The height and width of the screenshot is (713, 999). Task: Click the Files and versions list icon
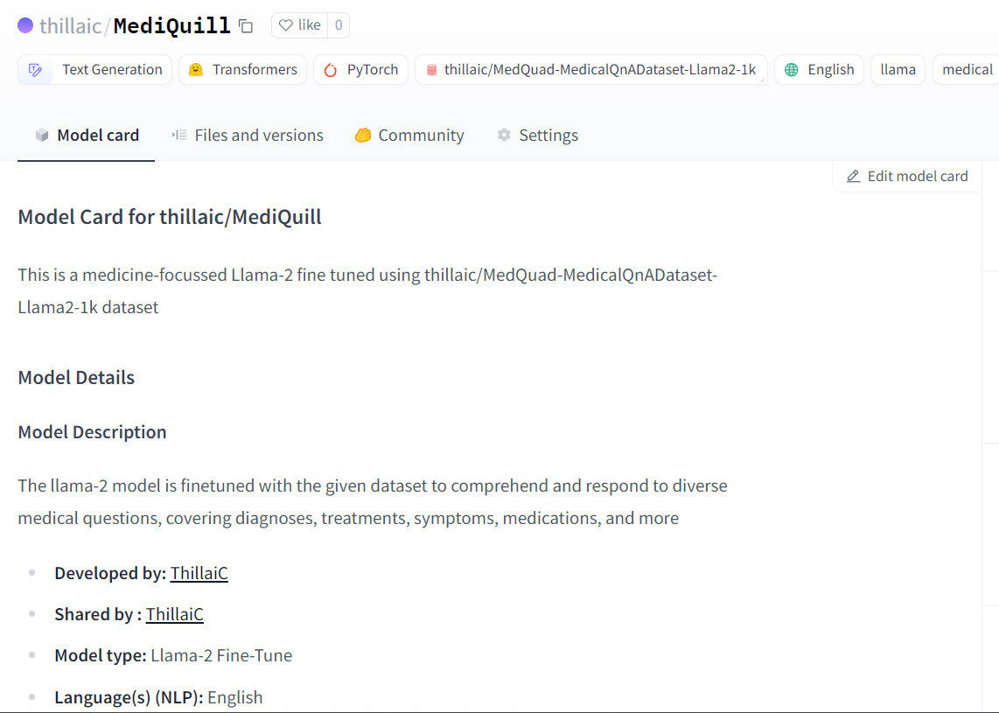pyautogui.click(x=179, y=135)
